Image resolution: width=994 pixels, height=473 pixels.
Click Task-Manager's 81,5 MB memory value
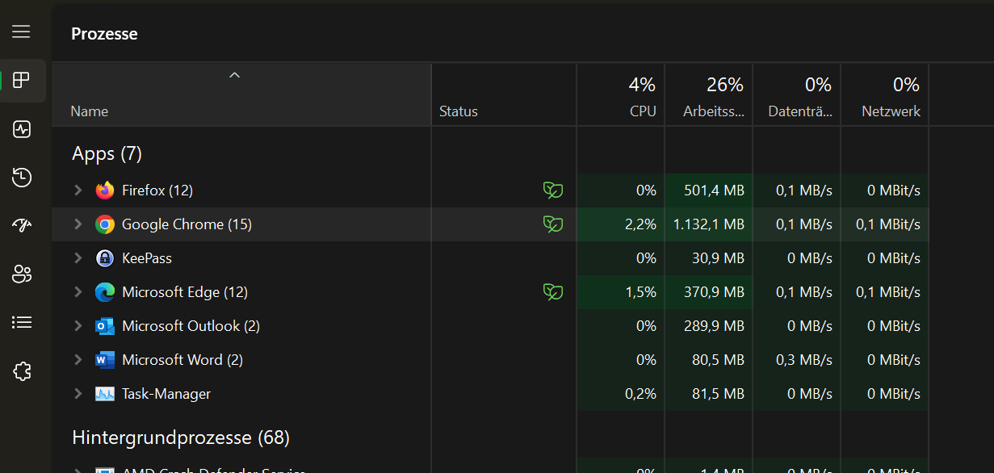click(x=718, y=394)
